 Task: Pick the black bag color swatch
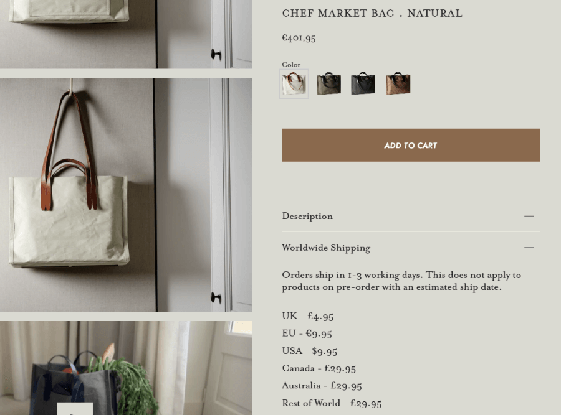pos(363,84)
